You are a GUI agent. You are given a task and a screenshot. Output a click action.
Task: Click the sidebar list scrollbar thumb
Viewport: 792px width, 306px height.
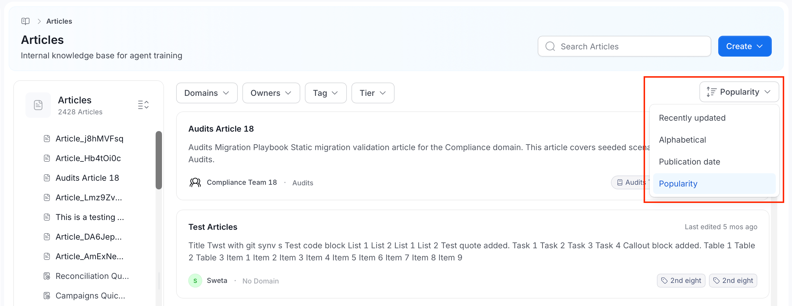pos(159,160)
